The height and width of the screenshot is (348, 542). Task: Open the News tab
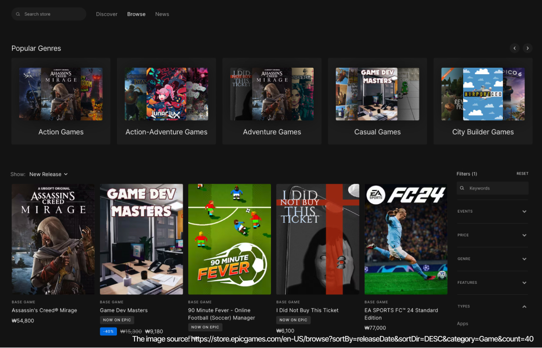(162, 14)
